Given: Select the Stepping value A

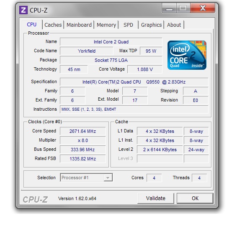Looking at the screenshot, I should pos(196,91).
